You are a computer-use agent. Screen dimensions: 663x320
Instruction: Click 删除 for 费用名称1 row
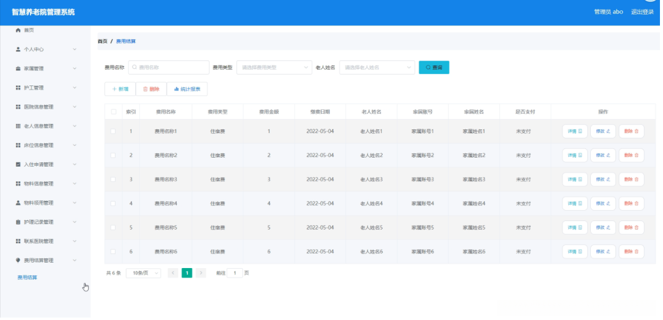(x=631, y=131)
